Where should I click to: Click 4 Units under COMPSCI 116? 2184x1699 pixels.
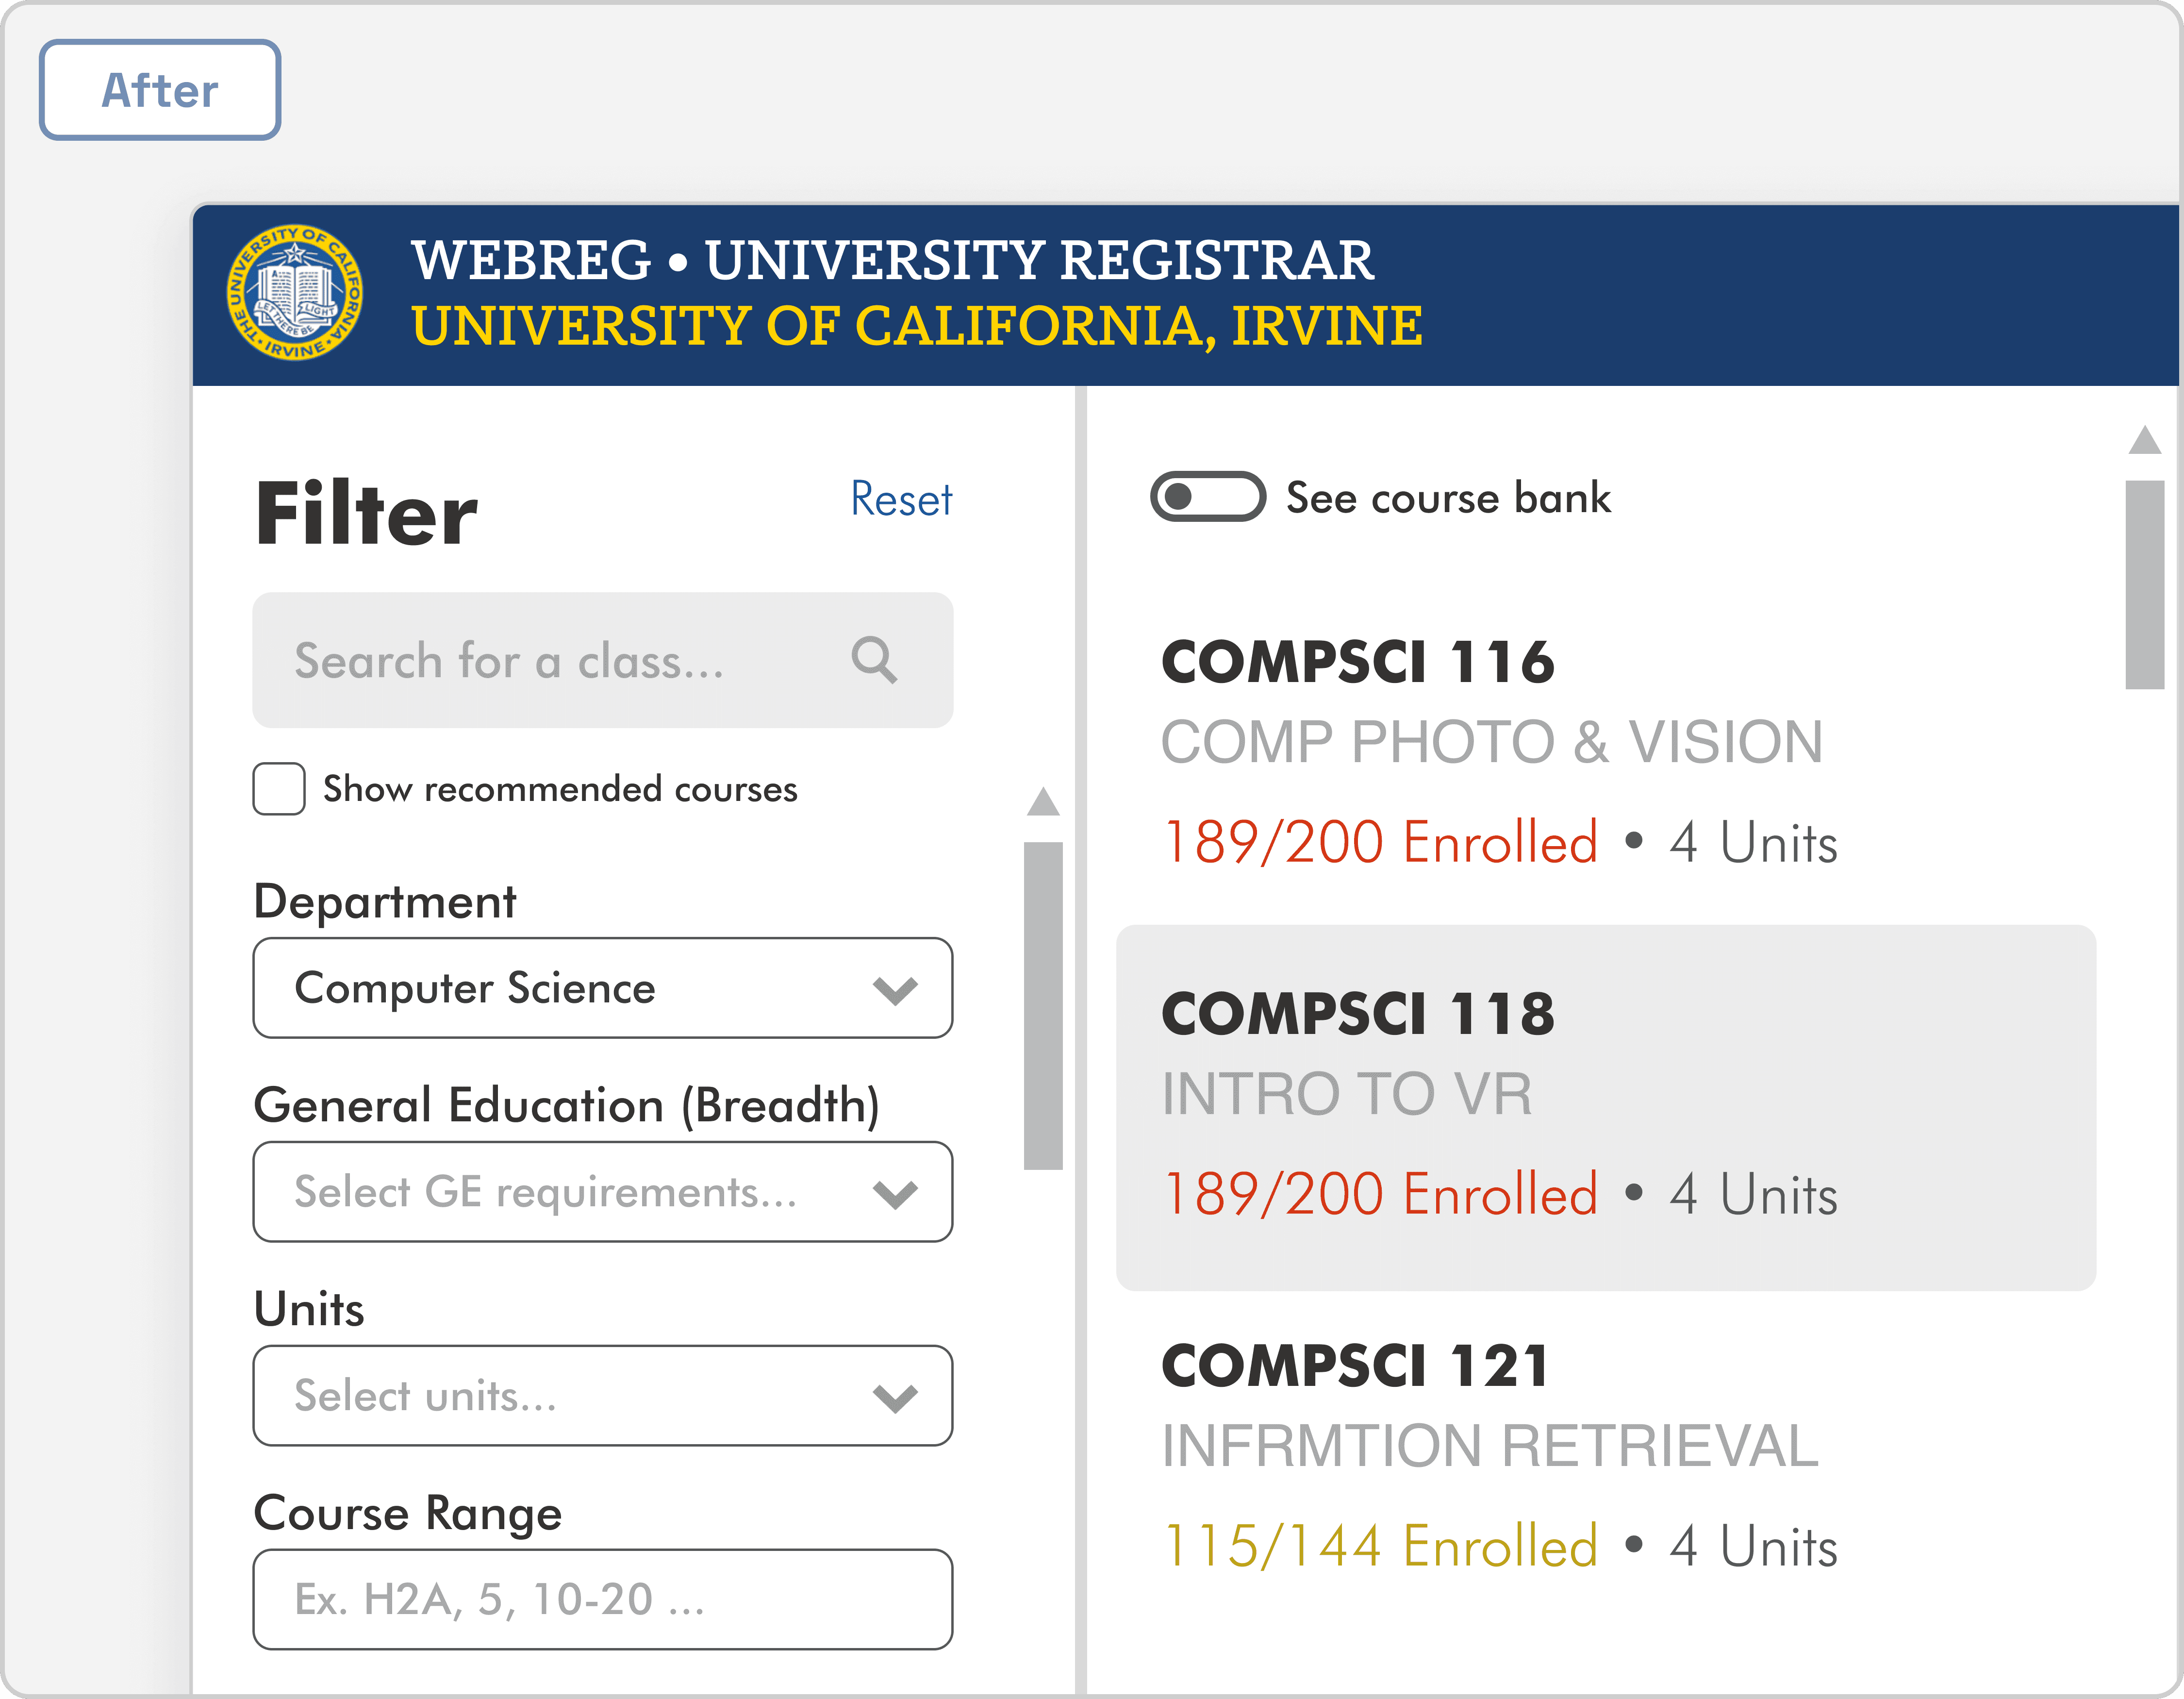tap(1753, 842)
